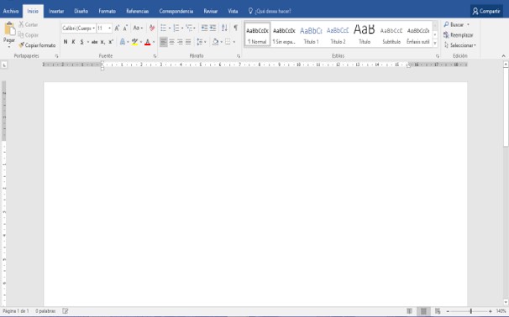Apply bulleted list
The height and width of the screenshot is (317, 509).
164,29
